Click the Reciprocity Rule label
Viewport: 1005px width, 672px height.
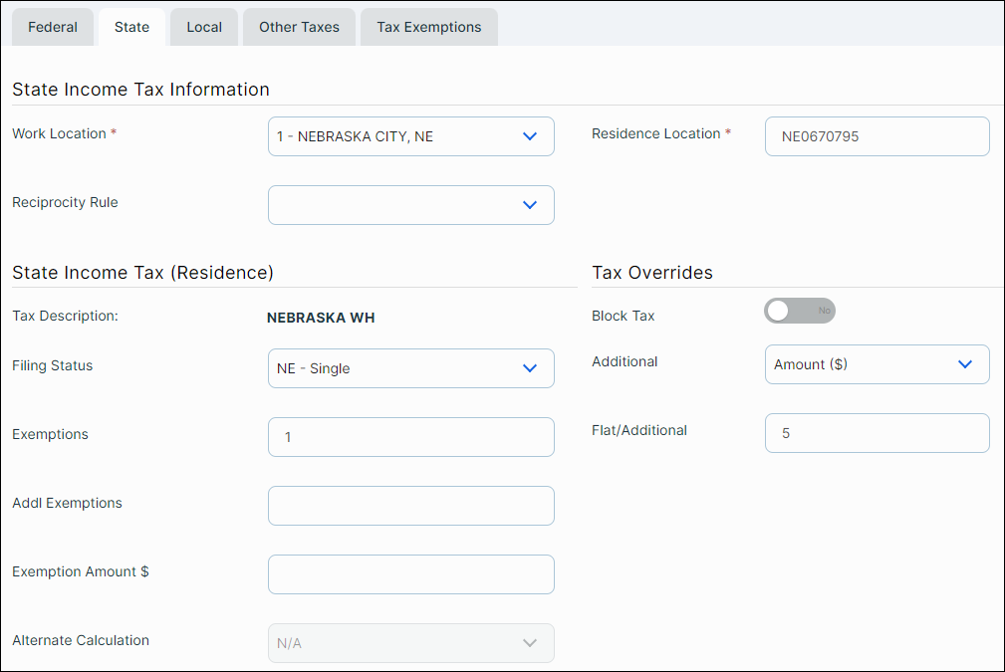[65, 202]
